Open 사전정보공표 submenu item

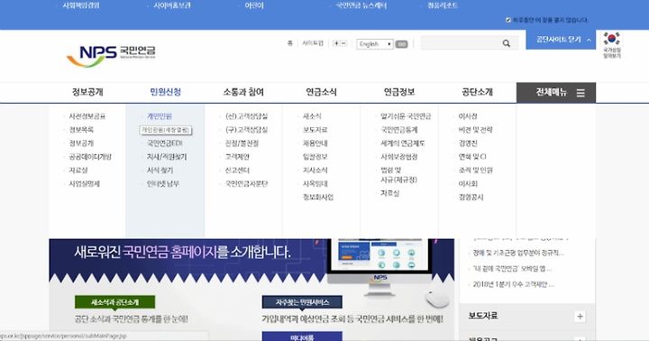coord(87,116)
